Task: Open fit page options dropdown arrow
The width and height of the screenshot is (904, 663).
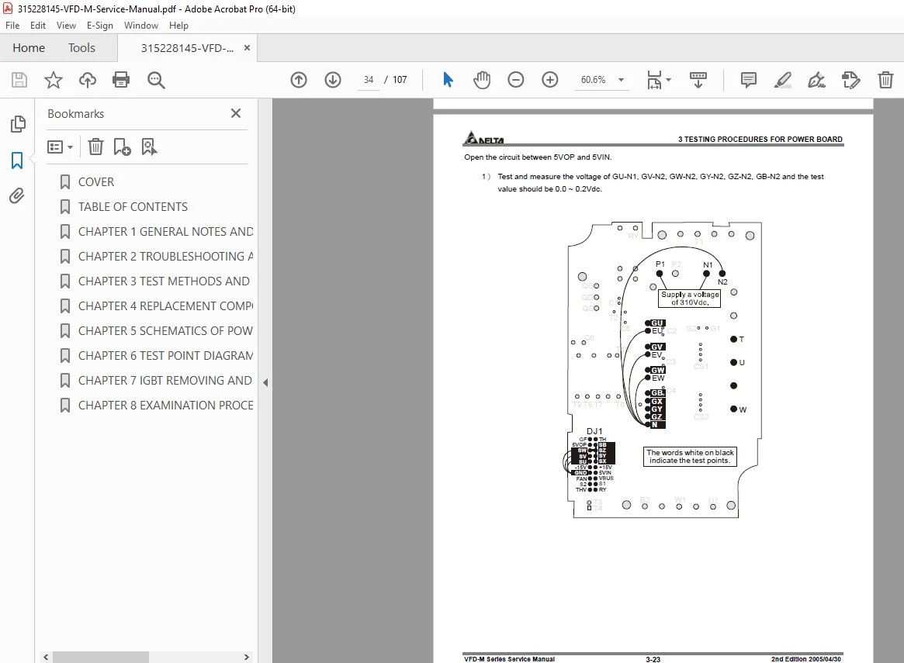Action: click(x=669, y=80)
